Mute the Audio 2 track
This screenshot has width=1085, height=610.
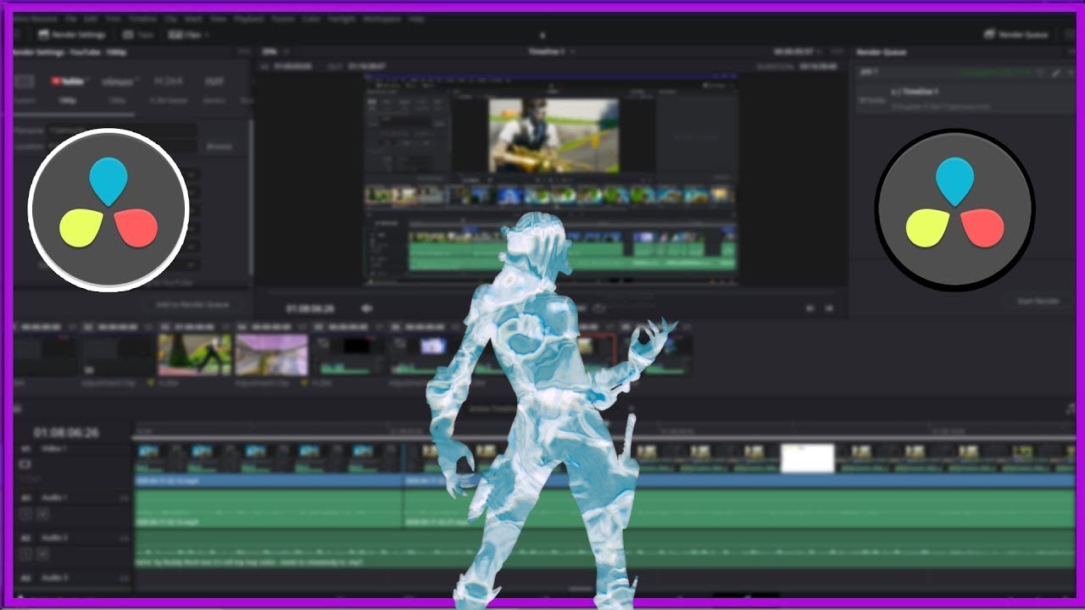click(42, 554)
